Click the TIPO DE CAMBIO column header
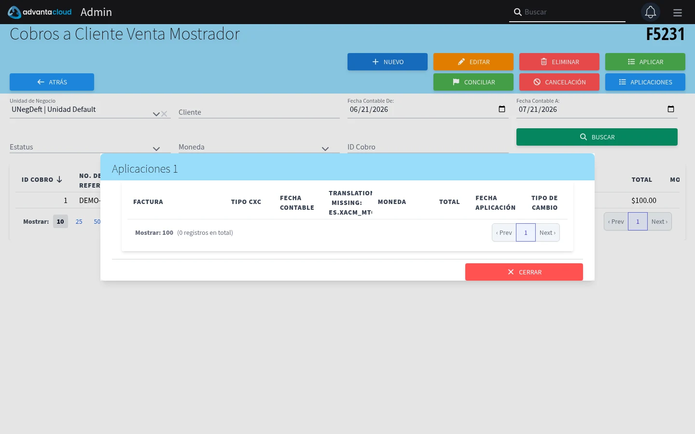Viewport: 695px width, 434px height. pyautogui.click(x=544, y=203)
